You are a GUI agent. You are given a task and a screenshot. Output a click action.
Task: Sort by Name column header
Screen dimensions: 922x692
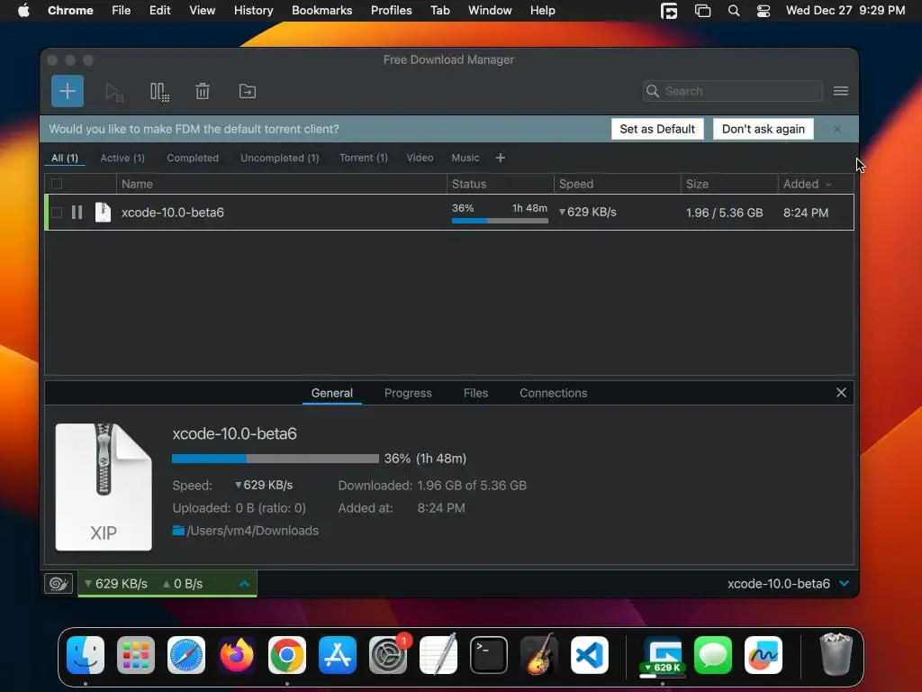[x=281, y=184]
